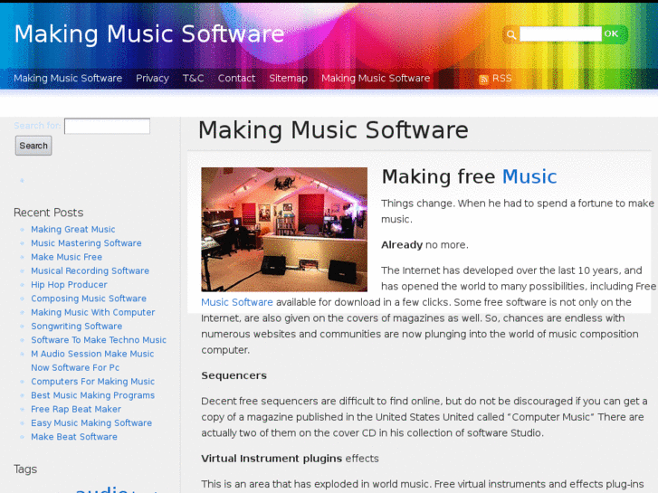Open the Best Music Making Programs post
The height and width of the screenshot is (493, 658).
point(92,395)
